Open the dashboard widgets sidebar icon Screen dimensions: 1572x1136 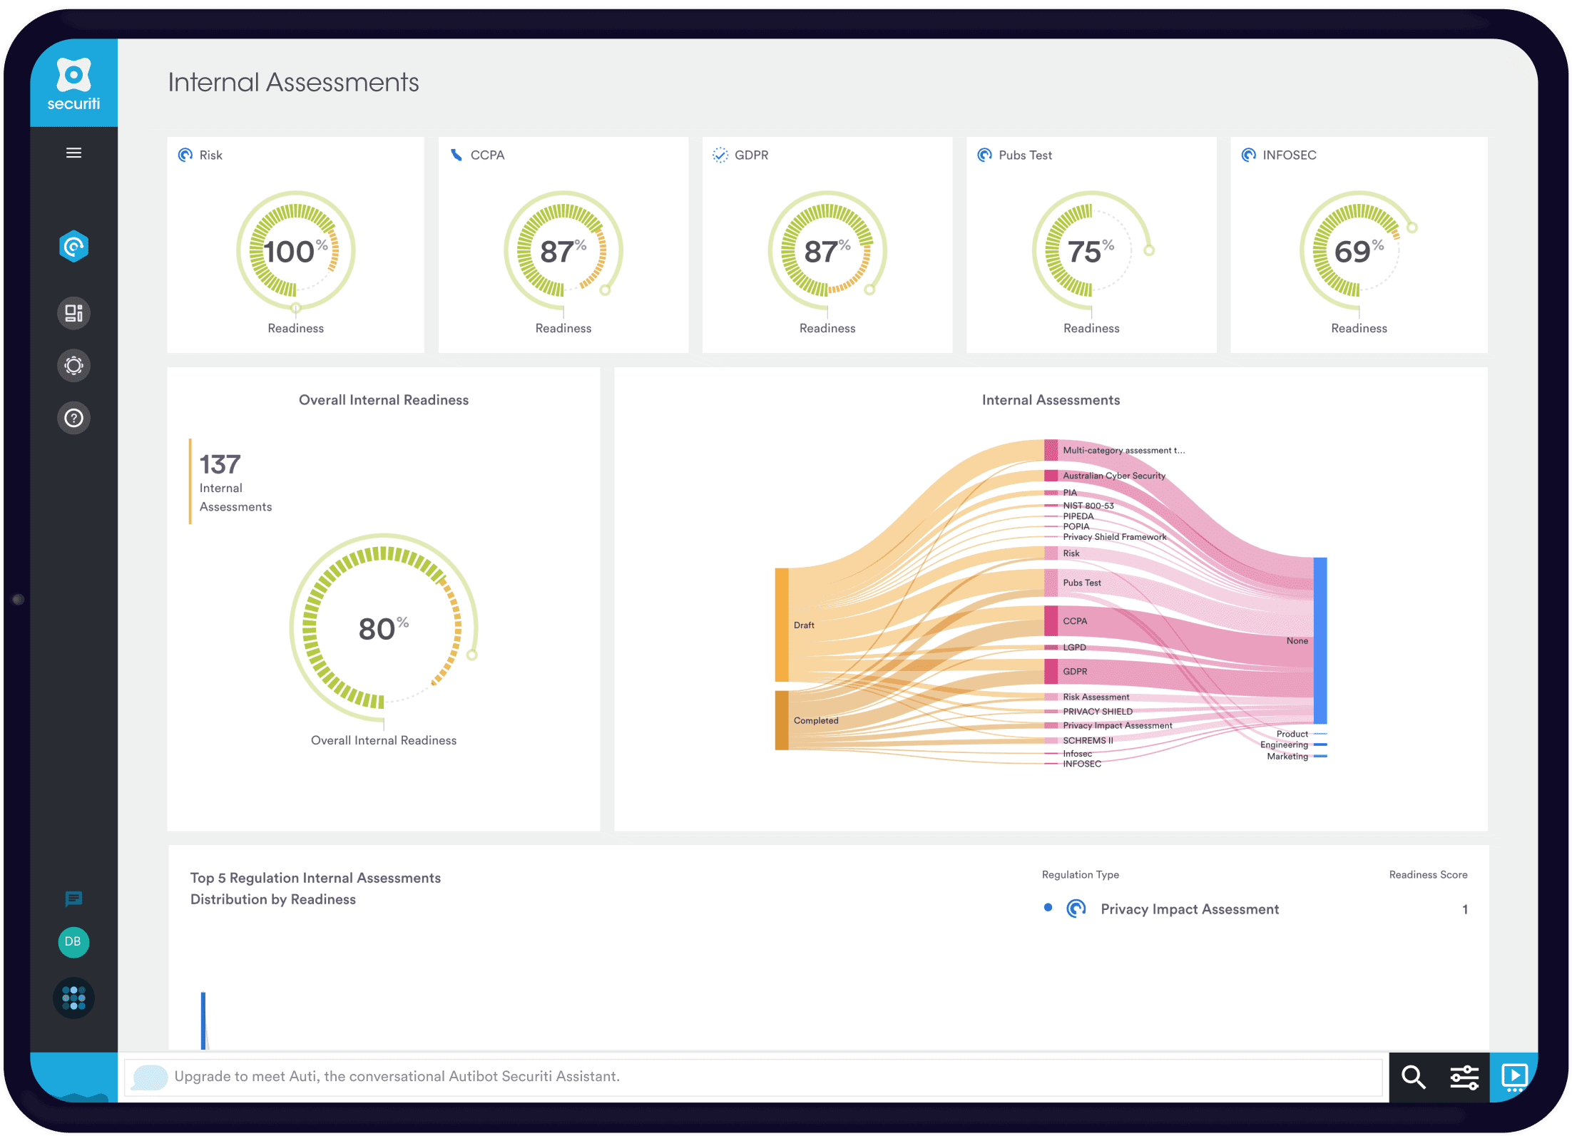(x=73, y=313)
